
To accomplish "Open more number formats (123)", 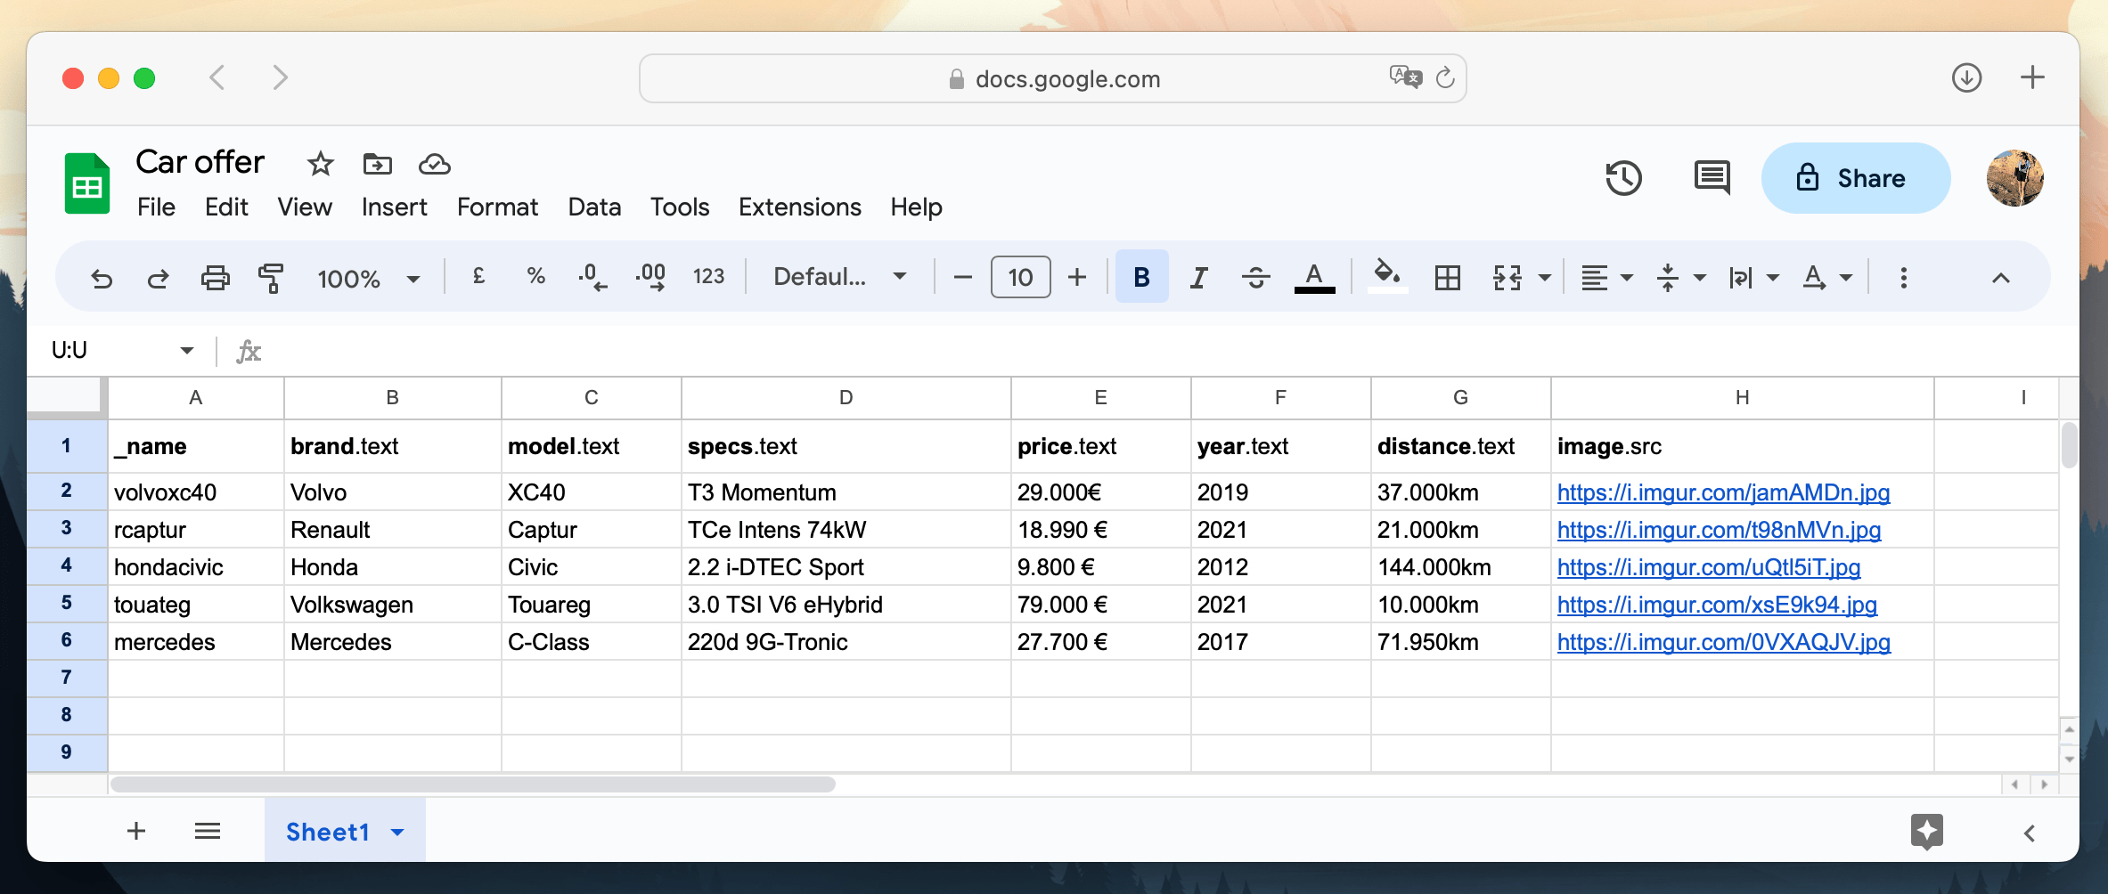I will pyautogui.click(x=708, y=276).
